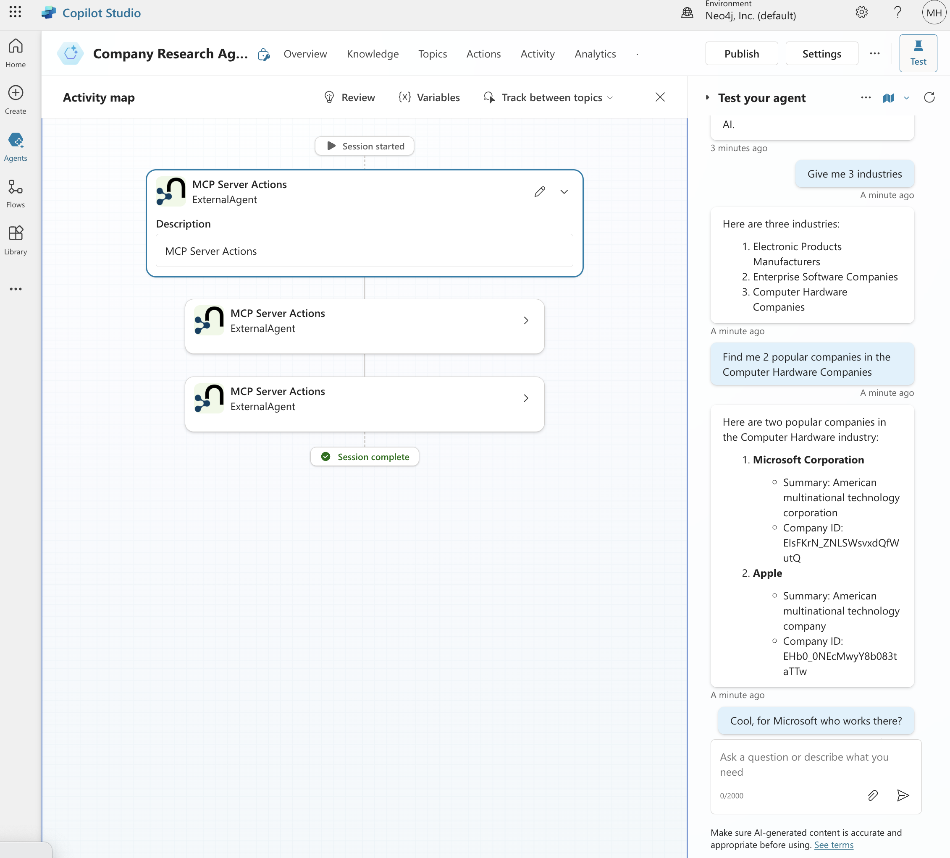Collapse the first MCP Server Actions node
Viewport: 950px width, 858px height.
pos(564,192)
